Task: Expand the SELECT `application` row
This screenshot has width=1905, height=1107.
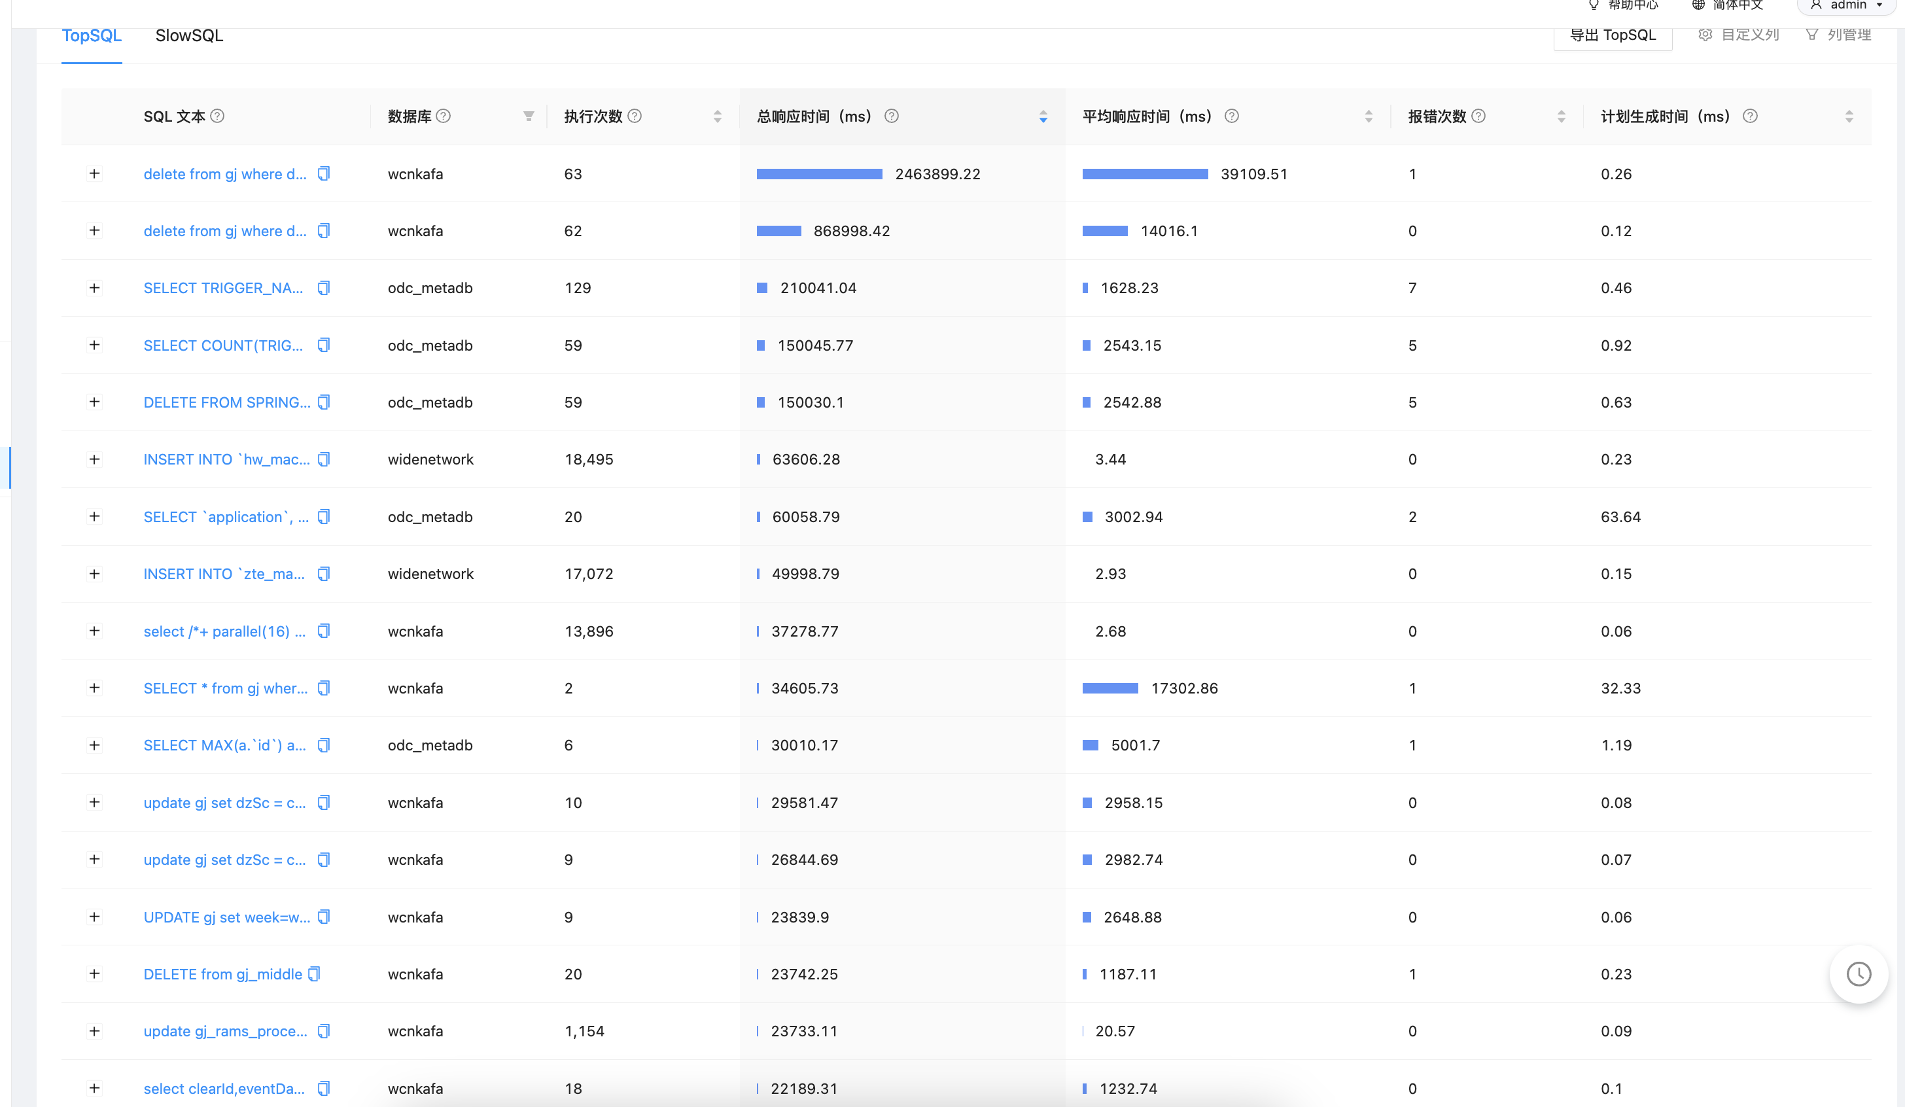Action: click(x=94, y=518)
